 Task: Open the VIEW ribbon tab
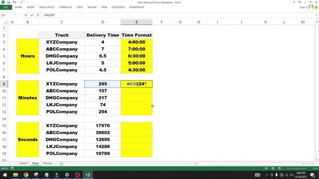(104, 7)
